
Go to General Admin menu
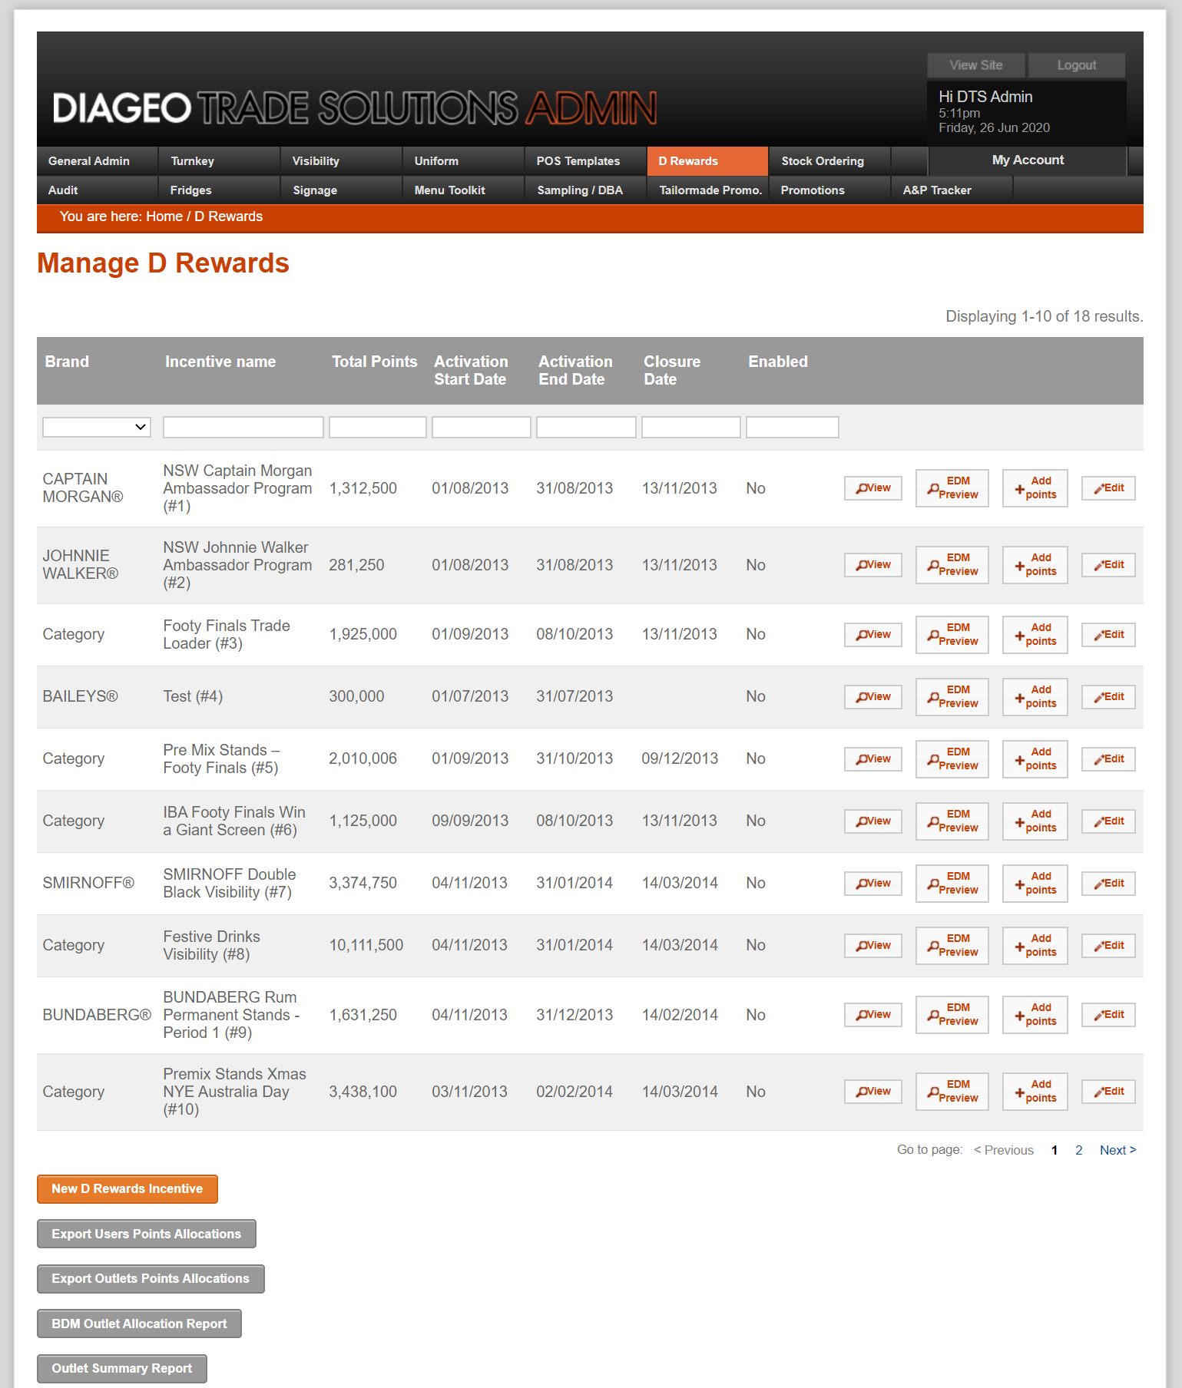coord(97,161)
